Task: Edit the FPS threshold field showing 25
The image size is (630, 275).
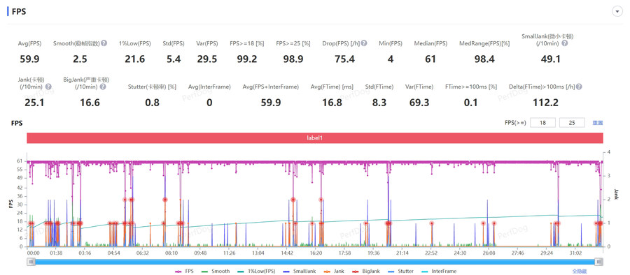Action: click(572, 123)
